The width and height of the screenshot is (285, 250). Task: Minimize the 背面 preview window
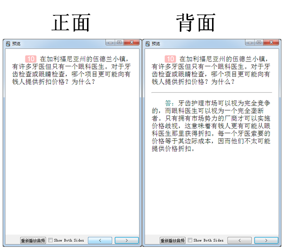coord(250,42)
